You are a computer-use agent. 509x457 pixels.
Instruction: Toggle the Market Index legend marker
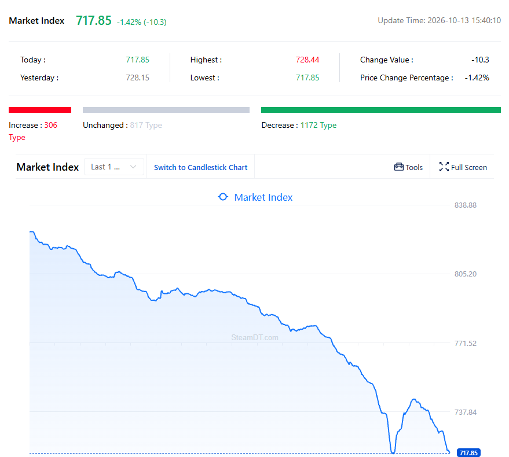coord(223,197)
